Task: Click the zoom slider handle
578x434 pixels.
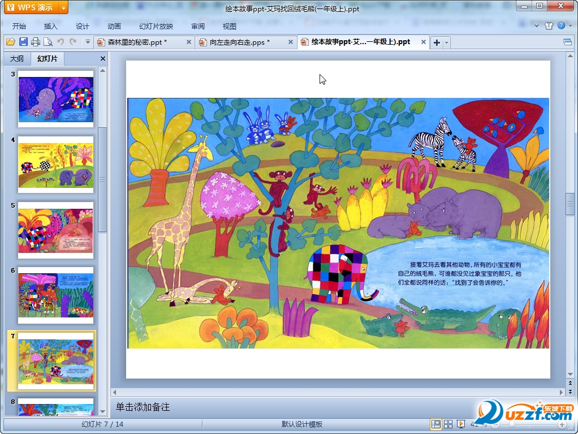Action: pyautogui.click(x=512, y=425)
